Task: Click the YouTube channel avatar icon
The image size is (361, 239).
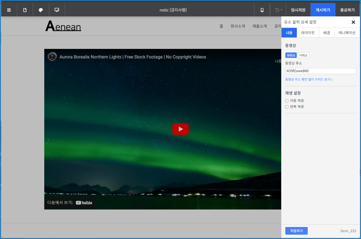Action: (52, 57)
